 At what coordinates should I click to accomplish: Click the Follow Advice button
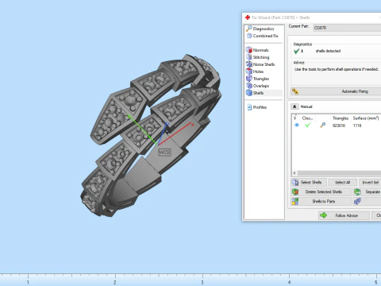pos(344,215)
